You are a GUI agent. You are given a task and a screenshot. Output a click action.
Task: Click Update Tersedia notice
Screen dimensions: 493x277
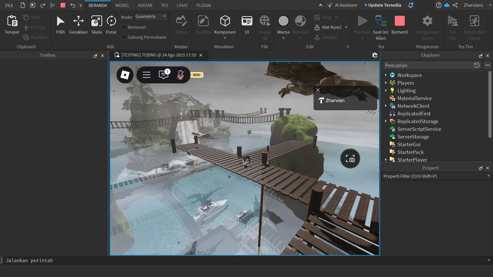(x=383, y=5)
